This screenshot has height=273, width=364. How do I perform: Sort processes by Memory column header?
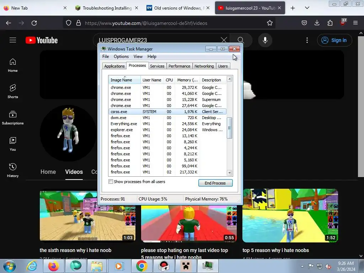coord(188,80)
